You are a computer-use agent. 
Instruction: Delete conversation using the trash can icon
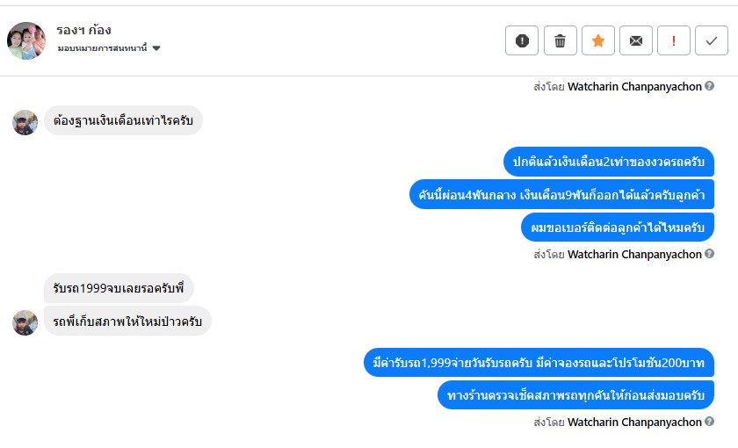561,40
